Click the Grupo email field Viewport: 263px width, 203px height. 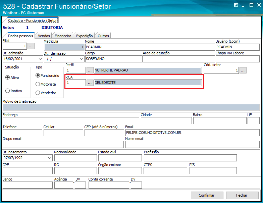(x=63, y=144)
